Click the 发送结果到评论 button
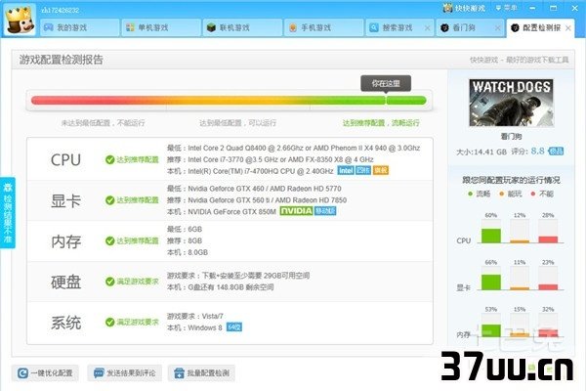Screen dimensions: 586x391 125,373
